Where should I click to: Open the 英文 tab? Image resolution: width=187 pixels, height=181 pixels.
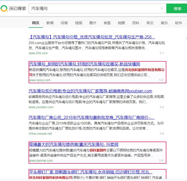(150, 23)
